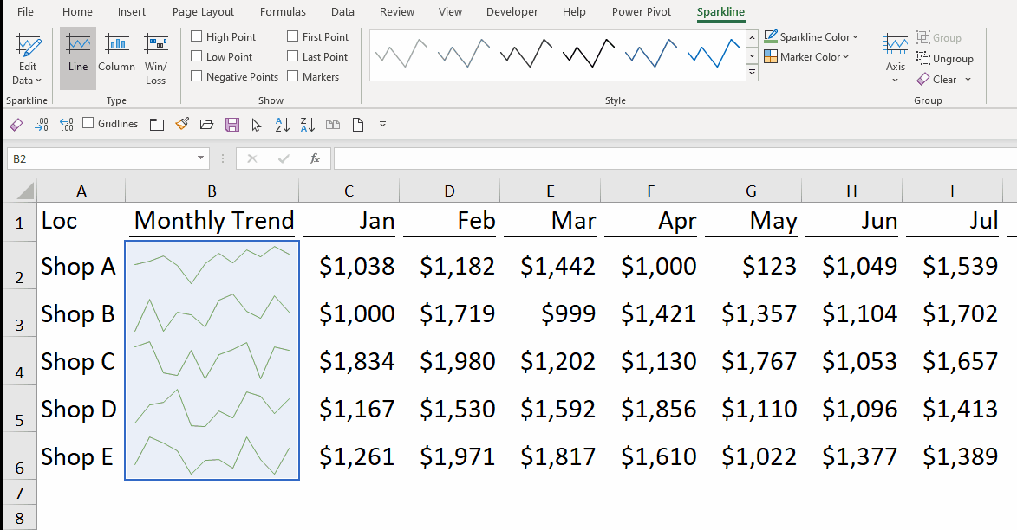
Task: Expand the Marker Color dropdown
Action: (806, 57)
